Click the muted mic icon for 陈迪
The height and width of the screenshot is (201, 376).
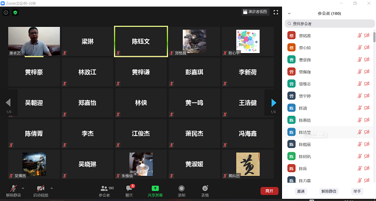(359, 108)
